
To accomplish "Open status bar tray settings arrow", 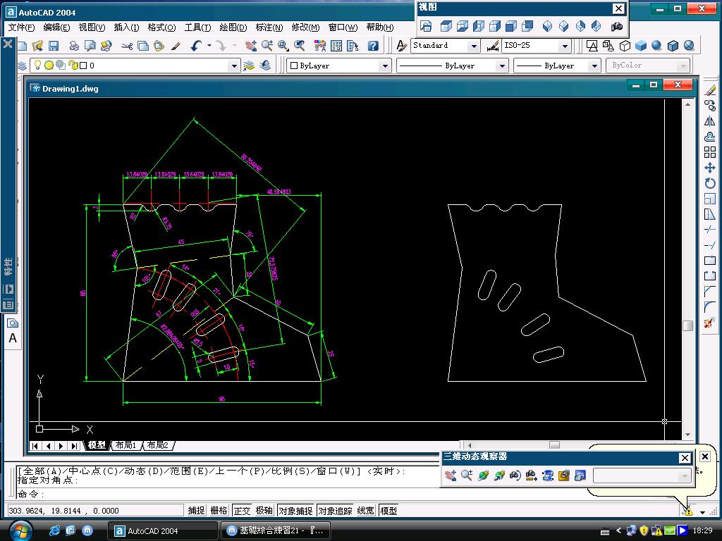I will click(703, 511).
